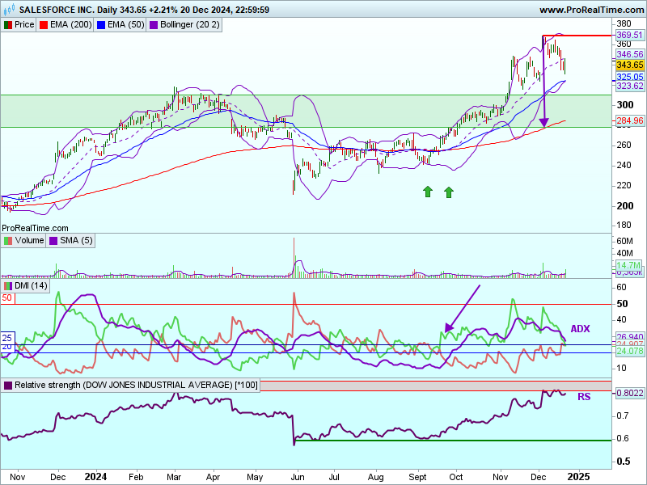Viewport: 647px width, 485px height.
Task: Open the www.ProRealTime.com link at top right
Action: pyautogui.click(x=590, y=10)
